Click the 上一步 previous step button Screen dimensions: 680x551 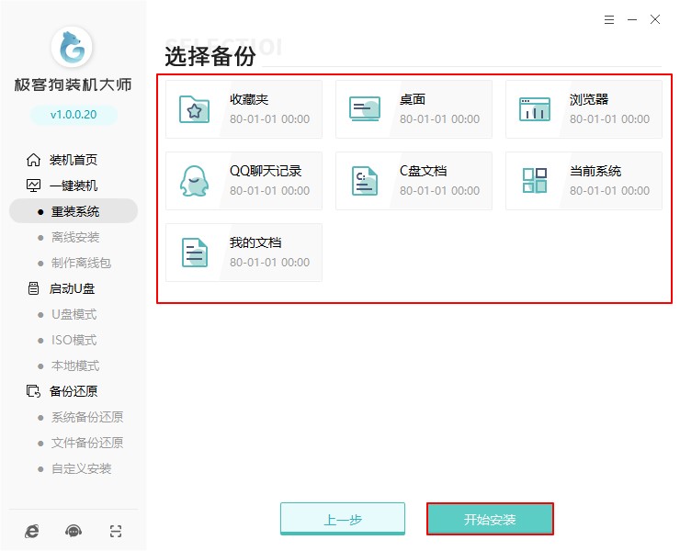342,520
